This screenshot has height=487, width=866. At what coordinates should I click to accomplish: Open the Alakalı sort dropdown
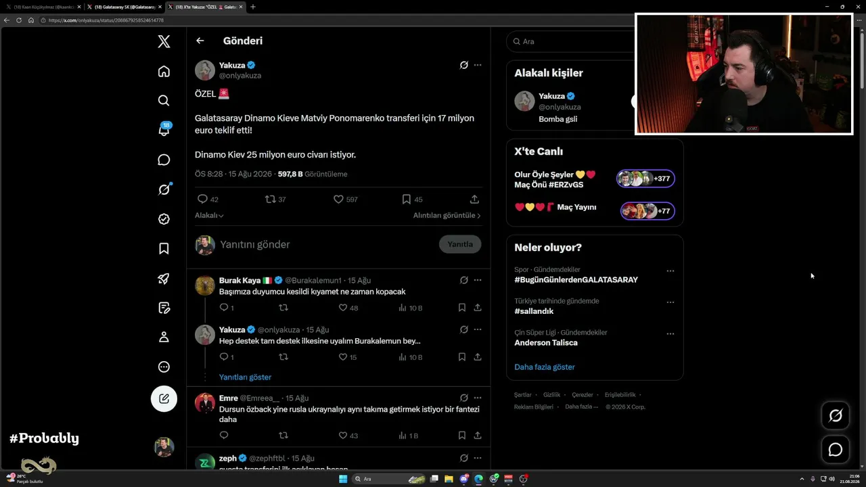(x=209, y=215)
